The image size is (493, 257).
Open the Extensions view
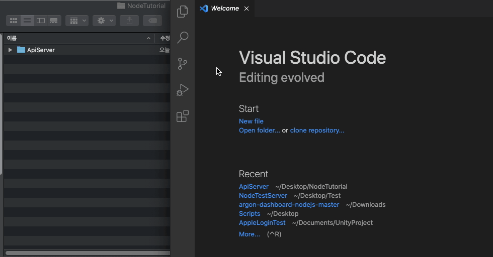click(x=182, y=116)
